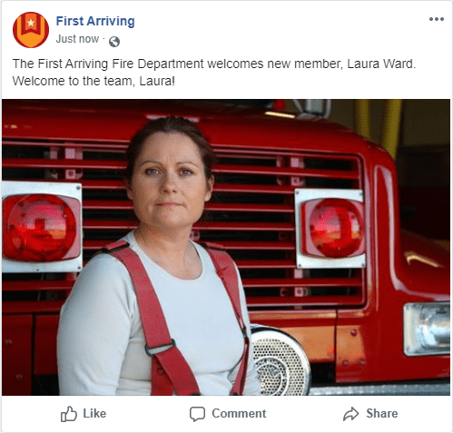Open the First Arriving profile picture
453x433 pixels.
31,30
